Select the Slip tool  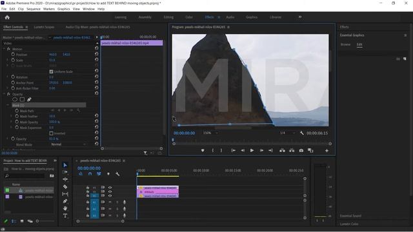(65, 194)
